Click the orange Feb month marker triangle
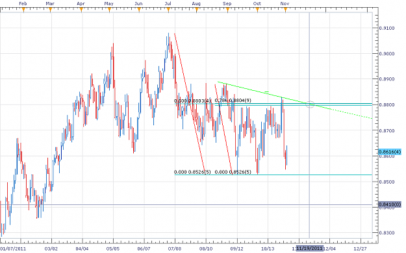The width and height of the screenshot is (406, 253). (x=23, y=10)
